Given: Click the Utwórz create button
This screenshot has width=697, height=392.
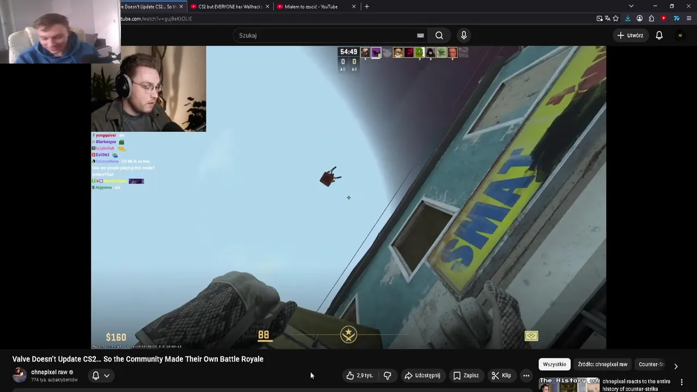Looking at the screenshot, I should coord(630,35).
